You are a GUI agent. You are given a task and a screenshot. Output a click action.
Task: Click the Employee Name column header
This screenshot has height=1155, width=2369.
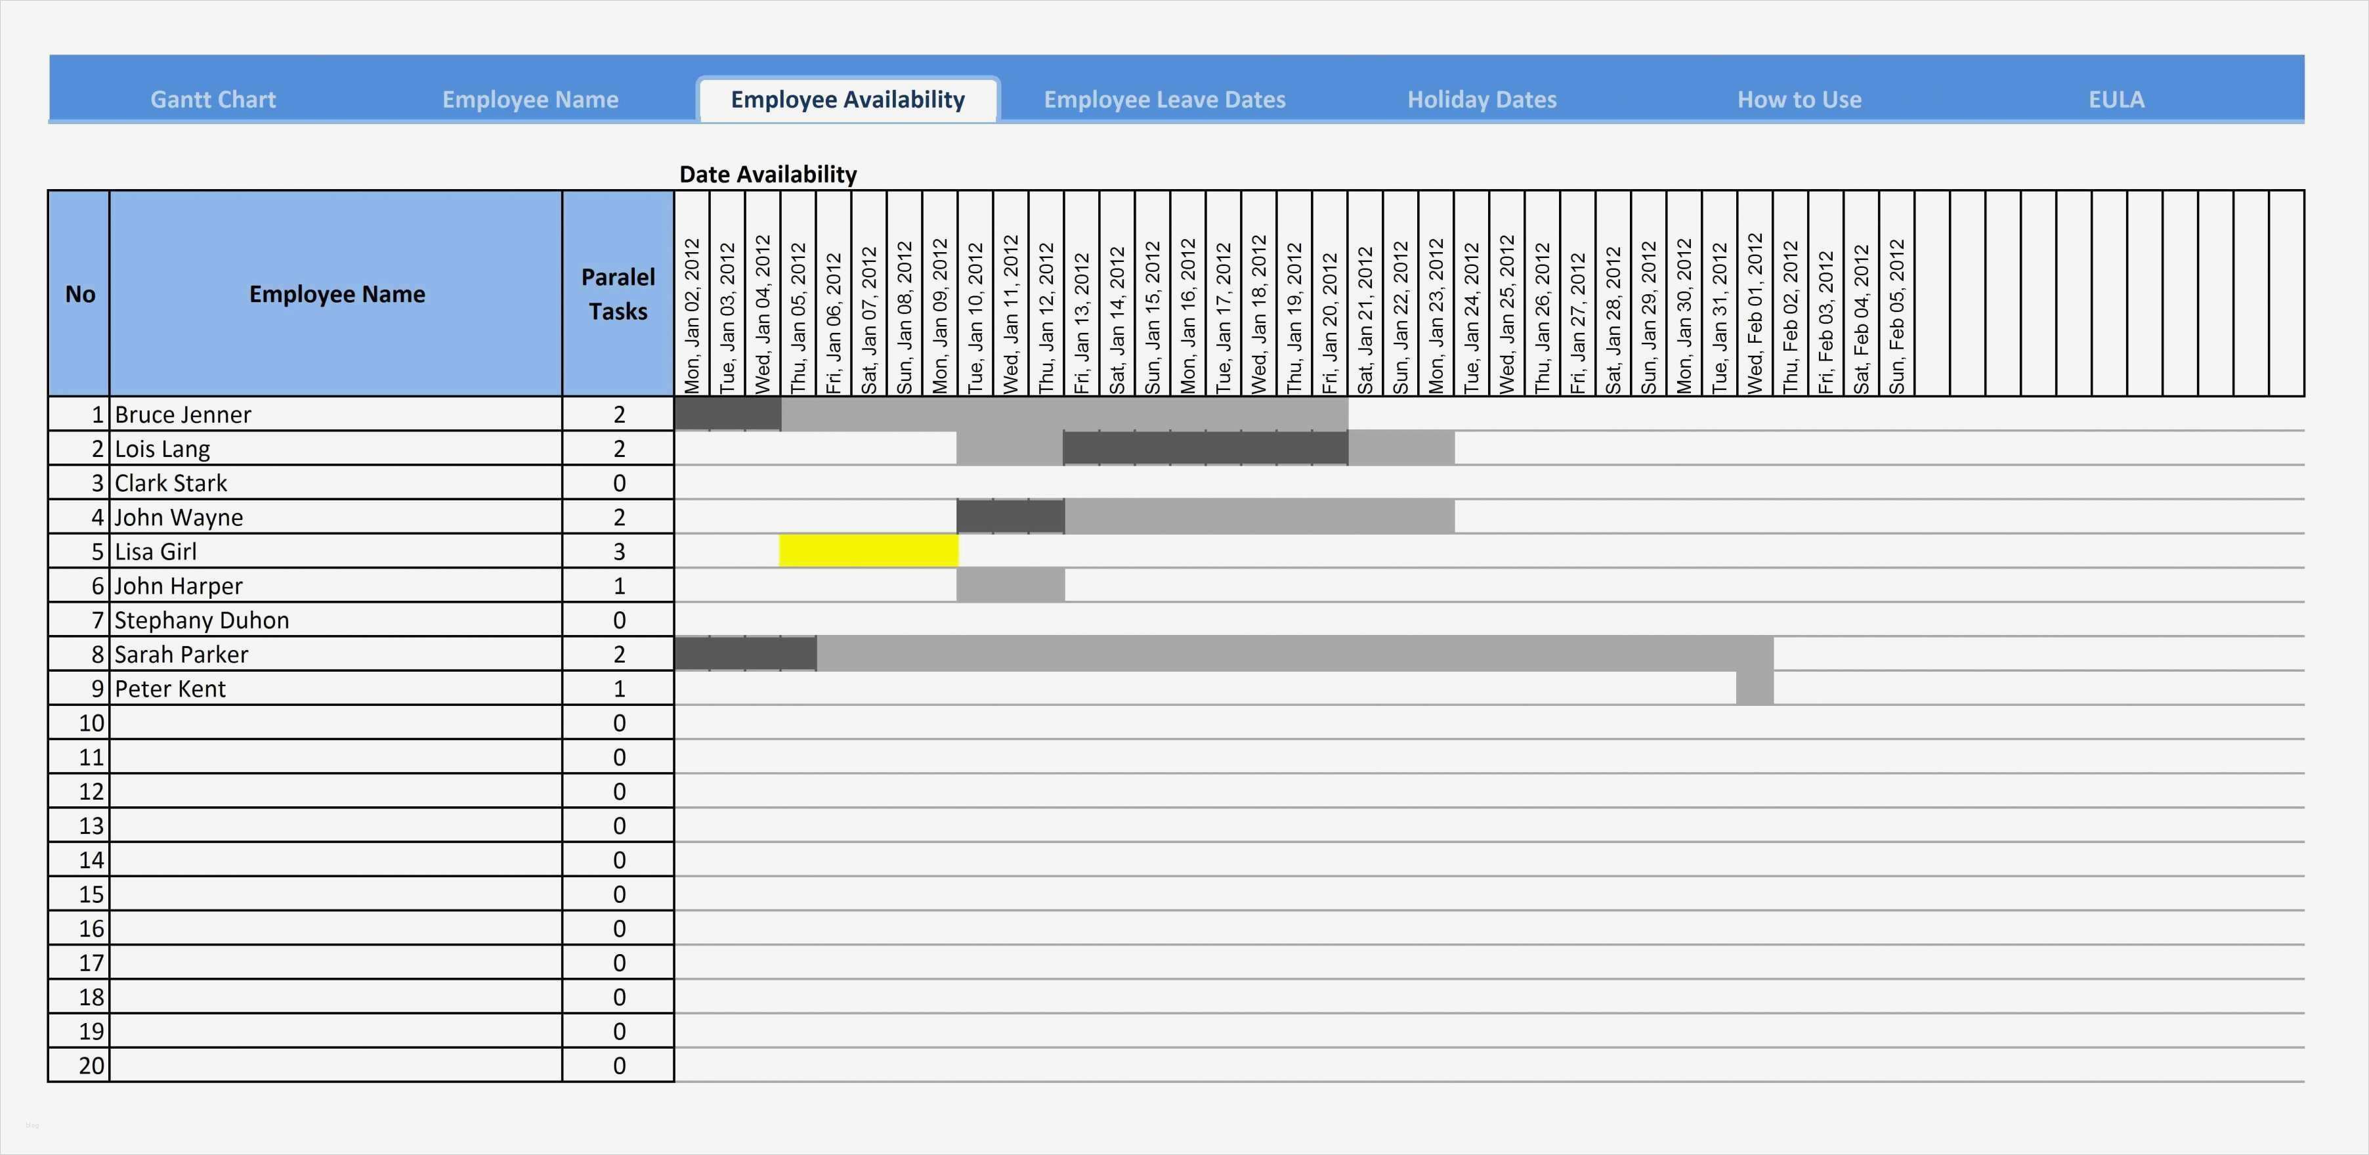coord(337,294)
